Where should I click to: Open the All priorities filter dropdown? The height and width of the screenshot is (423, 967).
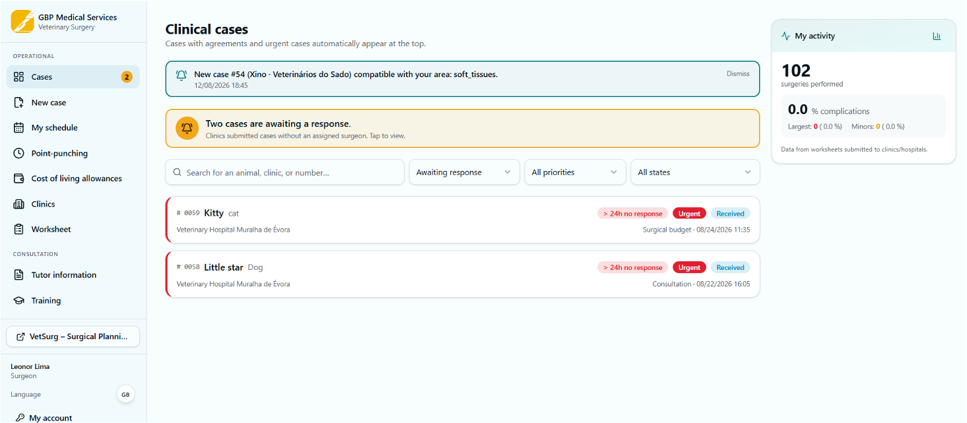(575, 172)
